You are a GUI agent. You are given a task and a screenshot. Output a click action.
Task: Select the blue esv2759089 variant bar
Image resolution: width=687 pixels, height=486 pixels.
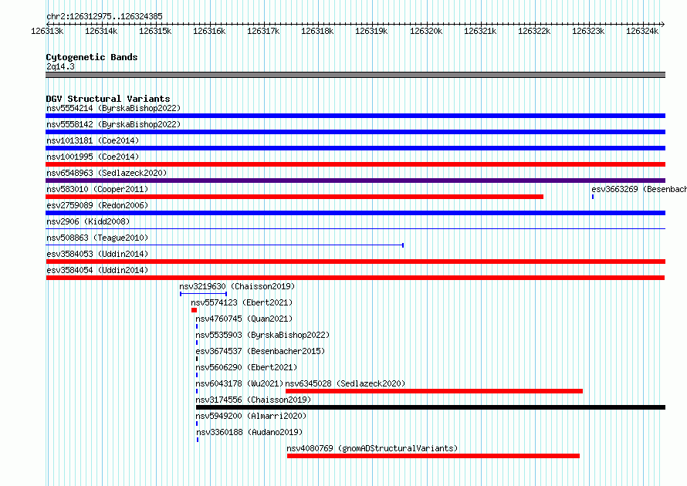pyautogui.click(x=355, y=213)
